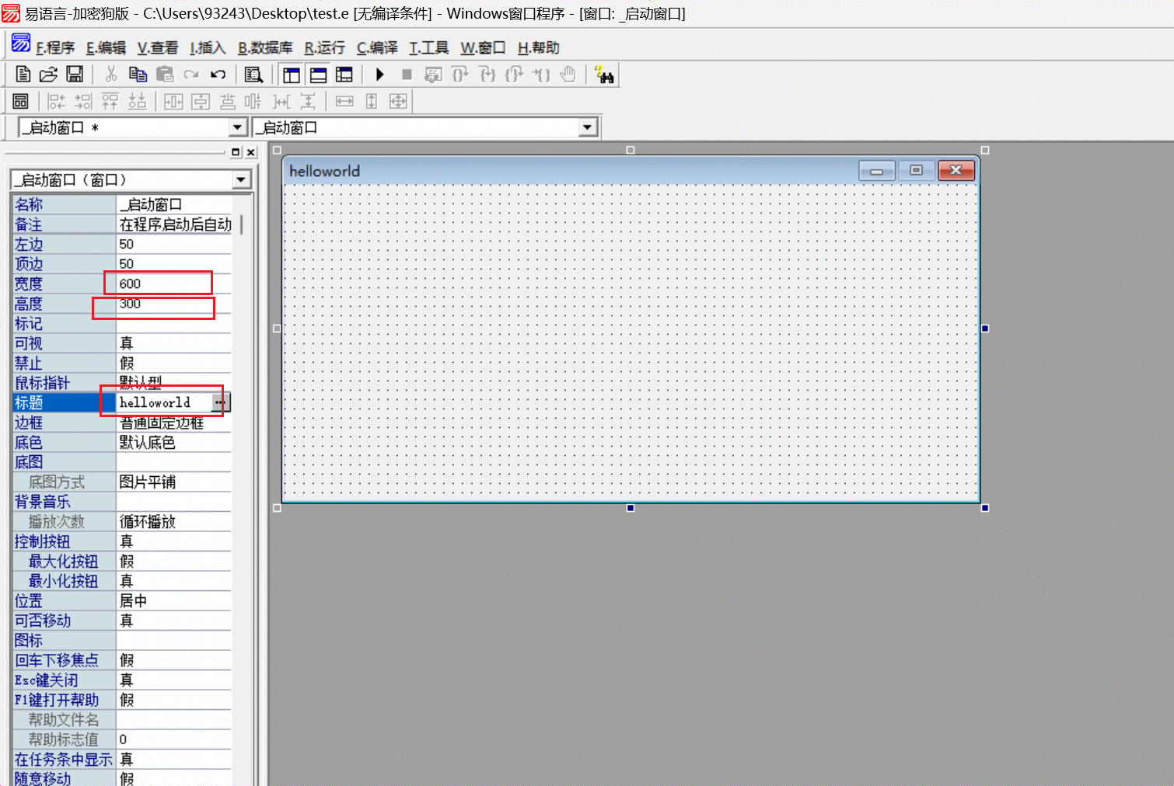
Task: Click the Make Same Size icon
Action: coord(398,101)
